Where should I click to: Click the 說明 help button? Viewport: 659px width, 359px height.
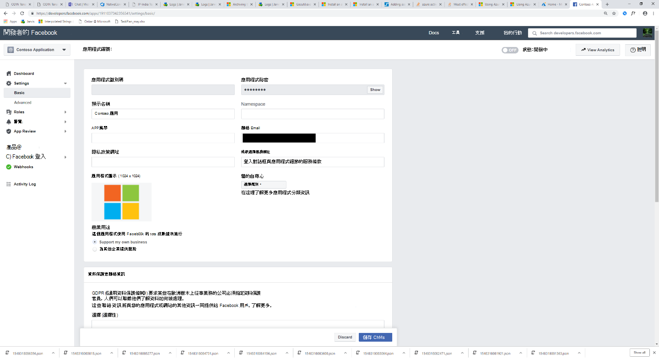638,50
